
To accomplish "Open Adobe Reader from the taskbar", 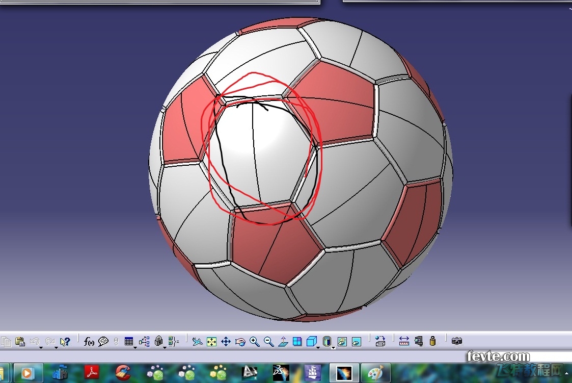I will [92, 372].
